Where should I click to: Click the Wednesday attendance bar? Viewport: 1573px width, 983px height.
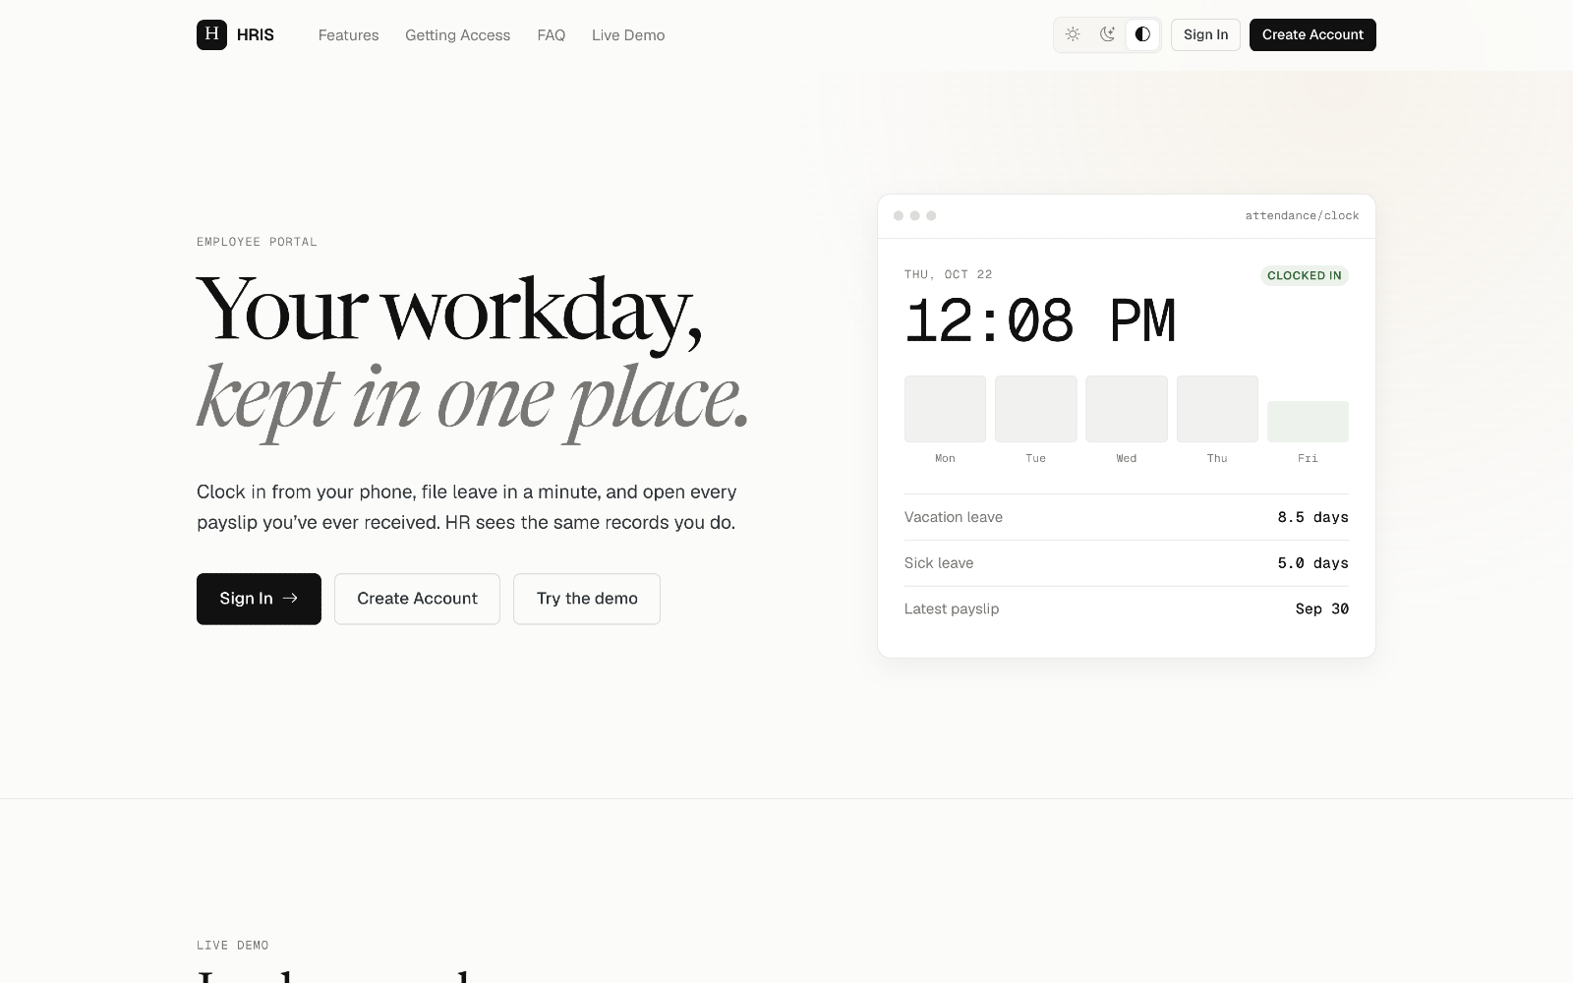tap(1127, 409)
